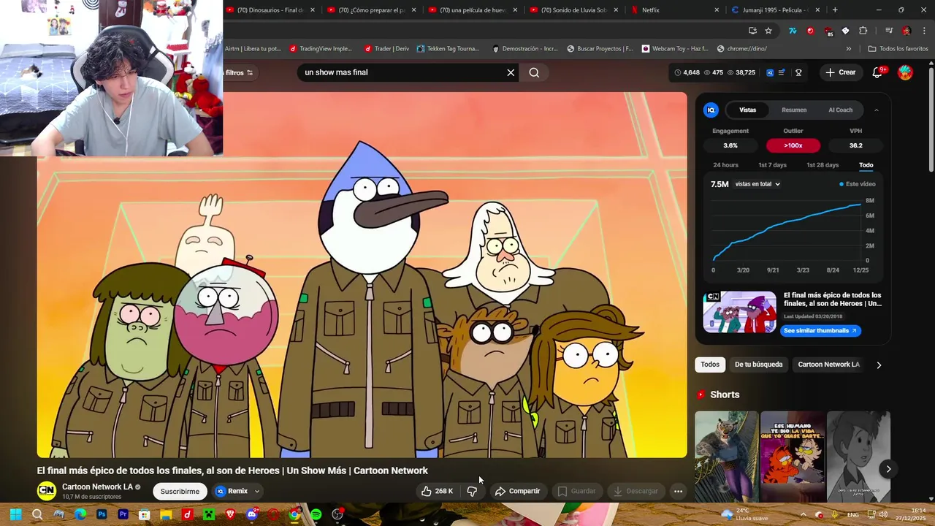Open the Tekken Tag Tourna... bookmark

point(448,49)
